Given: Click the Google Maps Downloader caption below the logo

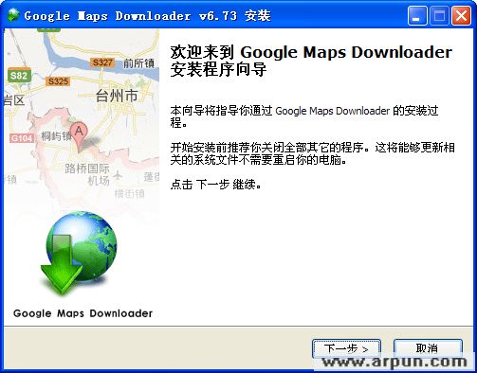Looking at the screenshot, I should click(83, 313).
